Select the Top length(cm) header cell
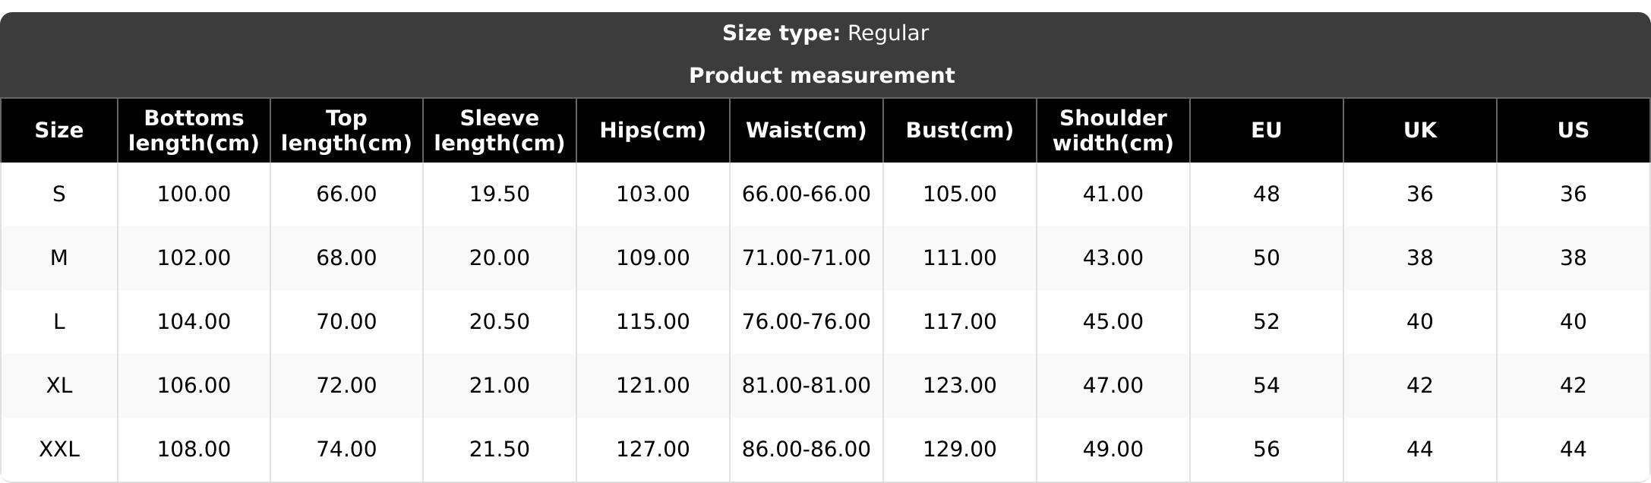The width and height of the screenshot is (1651, 483). pyautogui.click(x=346, y=131)
